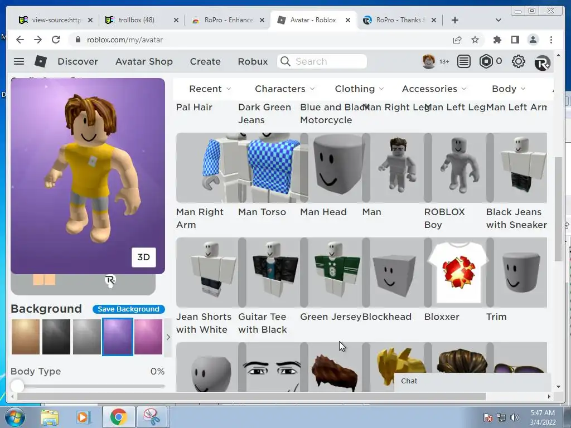This screenshot has height=428, width=571.
Task: Show more backgrounds with the right arrow
Action: (x=168, y=337)
